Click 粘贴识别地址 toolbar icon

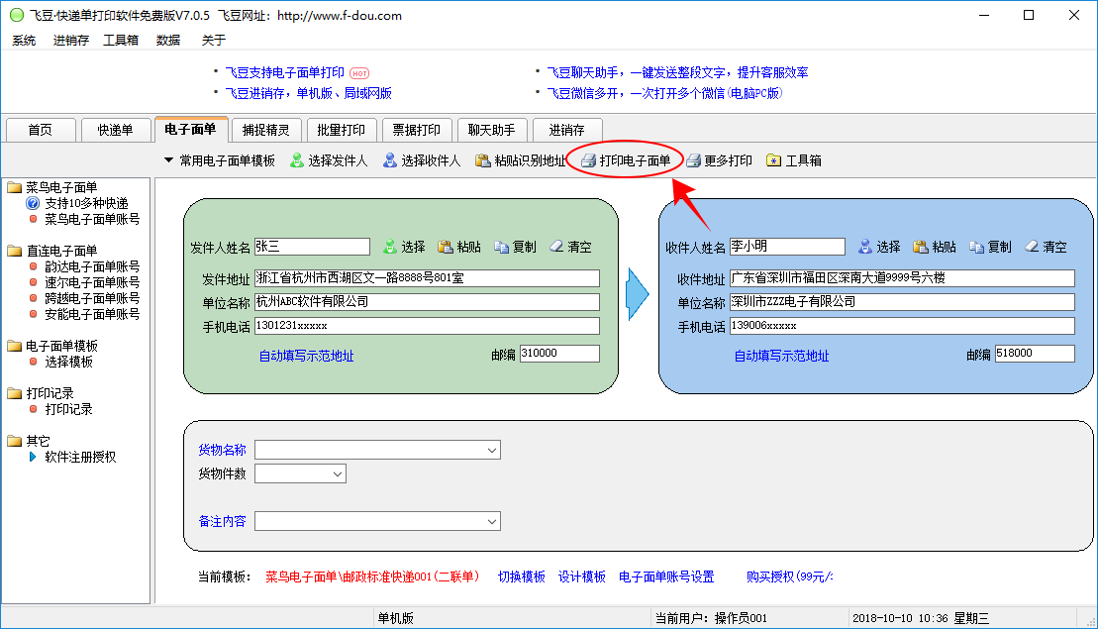point(483,160)
